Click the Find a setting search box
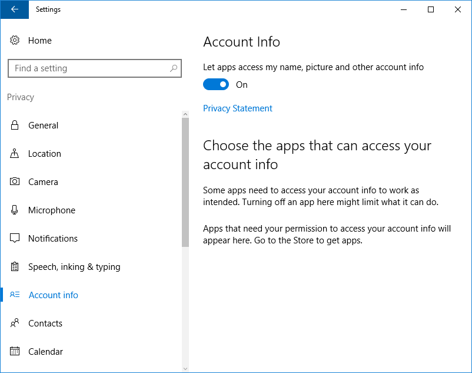This screenshot has width=472, height=373. coord(88,68)
